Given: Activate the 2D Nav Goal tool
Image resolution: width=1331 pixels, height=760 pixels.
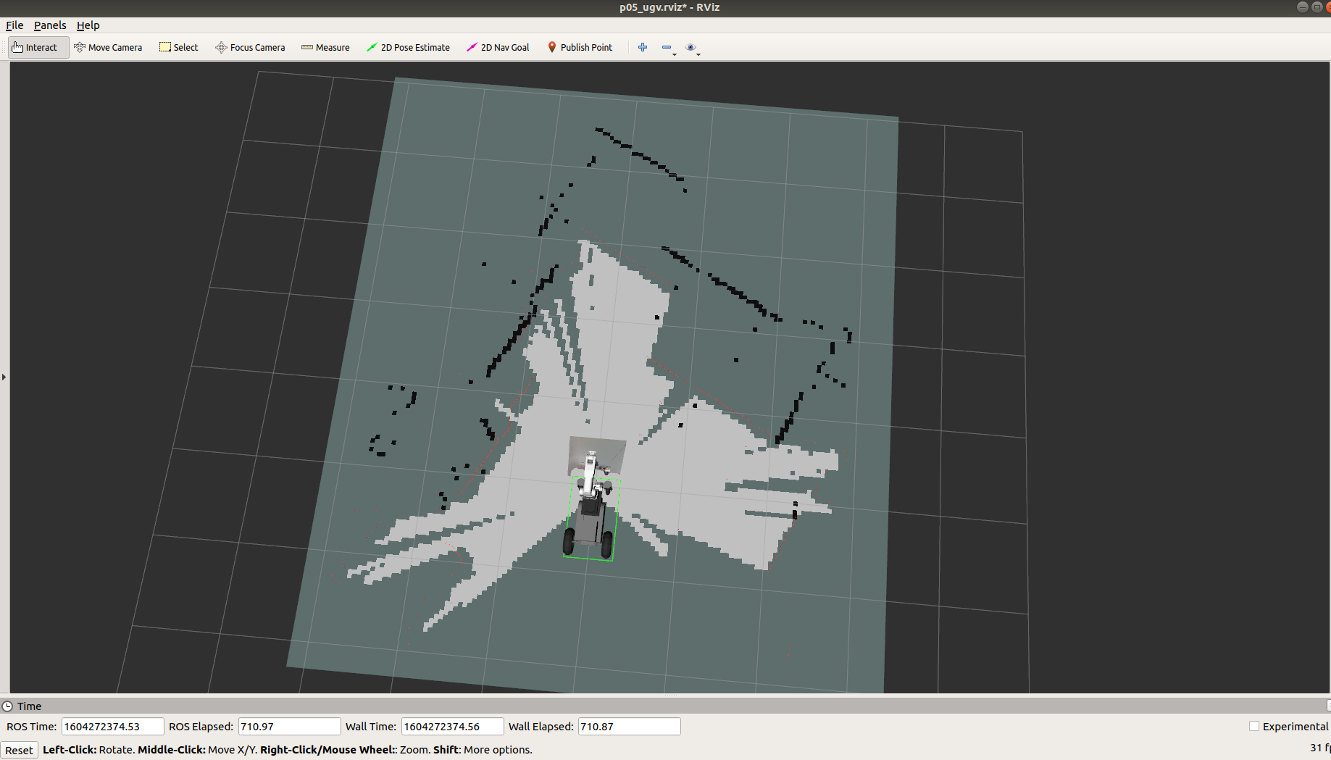Looking at the screenshot, I should [498, 48].
